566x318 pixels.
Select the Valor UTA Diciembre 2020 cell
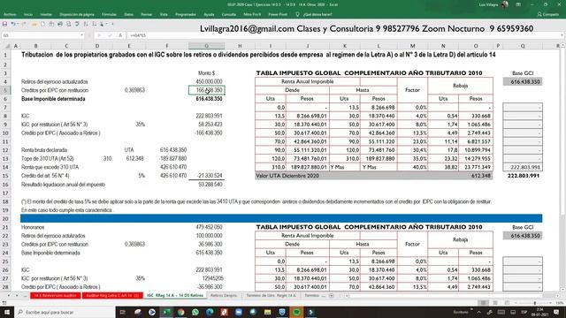tap(373, 176)
